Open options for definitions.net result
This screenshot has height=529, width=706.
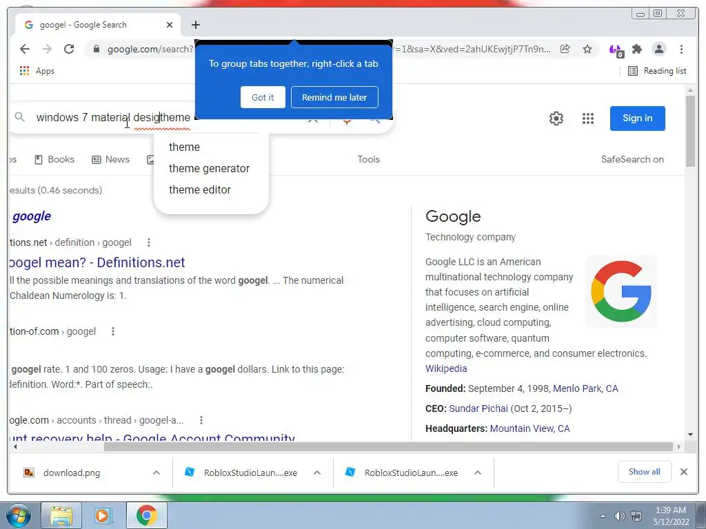tap(149, 242)
